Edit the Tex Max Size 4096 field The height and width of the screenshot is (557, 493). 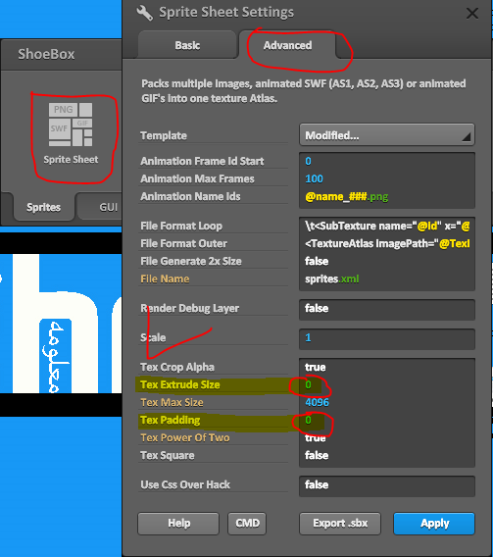(x=387, y=402)
